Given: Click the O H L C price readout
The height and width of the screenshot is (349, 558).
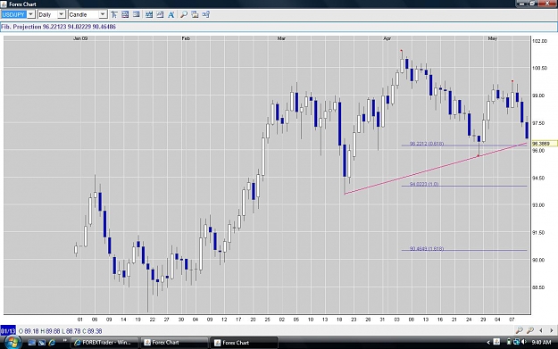Looking at the screenshot, I should (x=60, y=331).
